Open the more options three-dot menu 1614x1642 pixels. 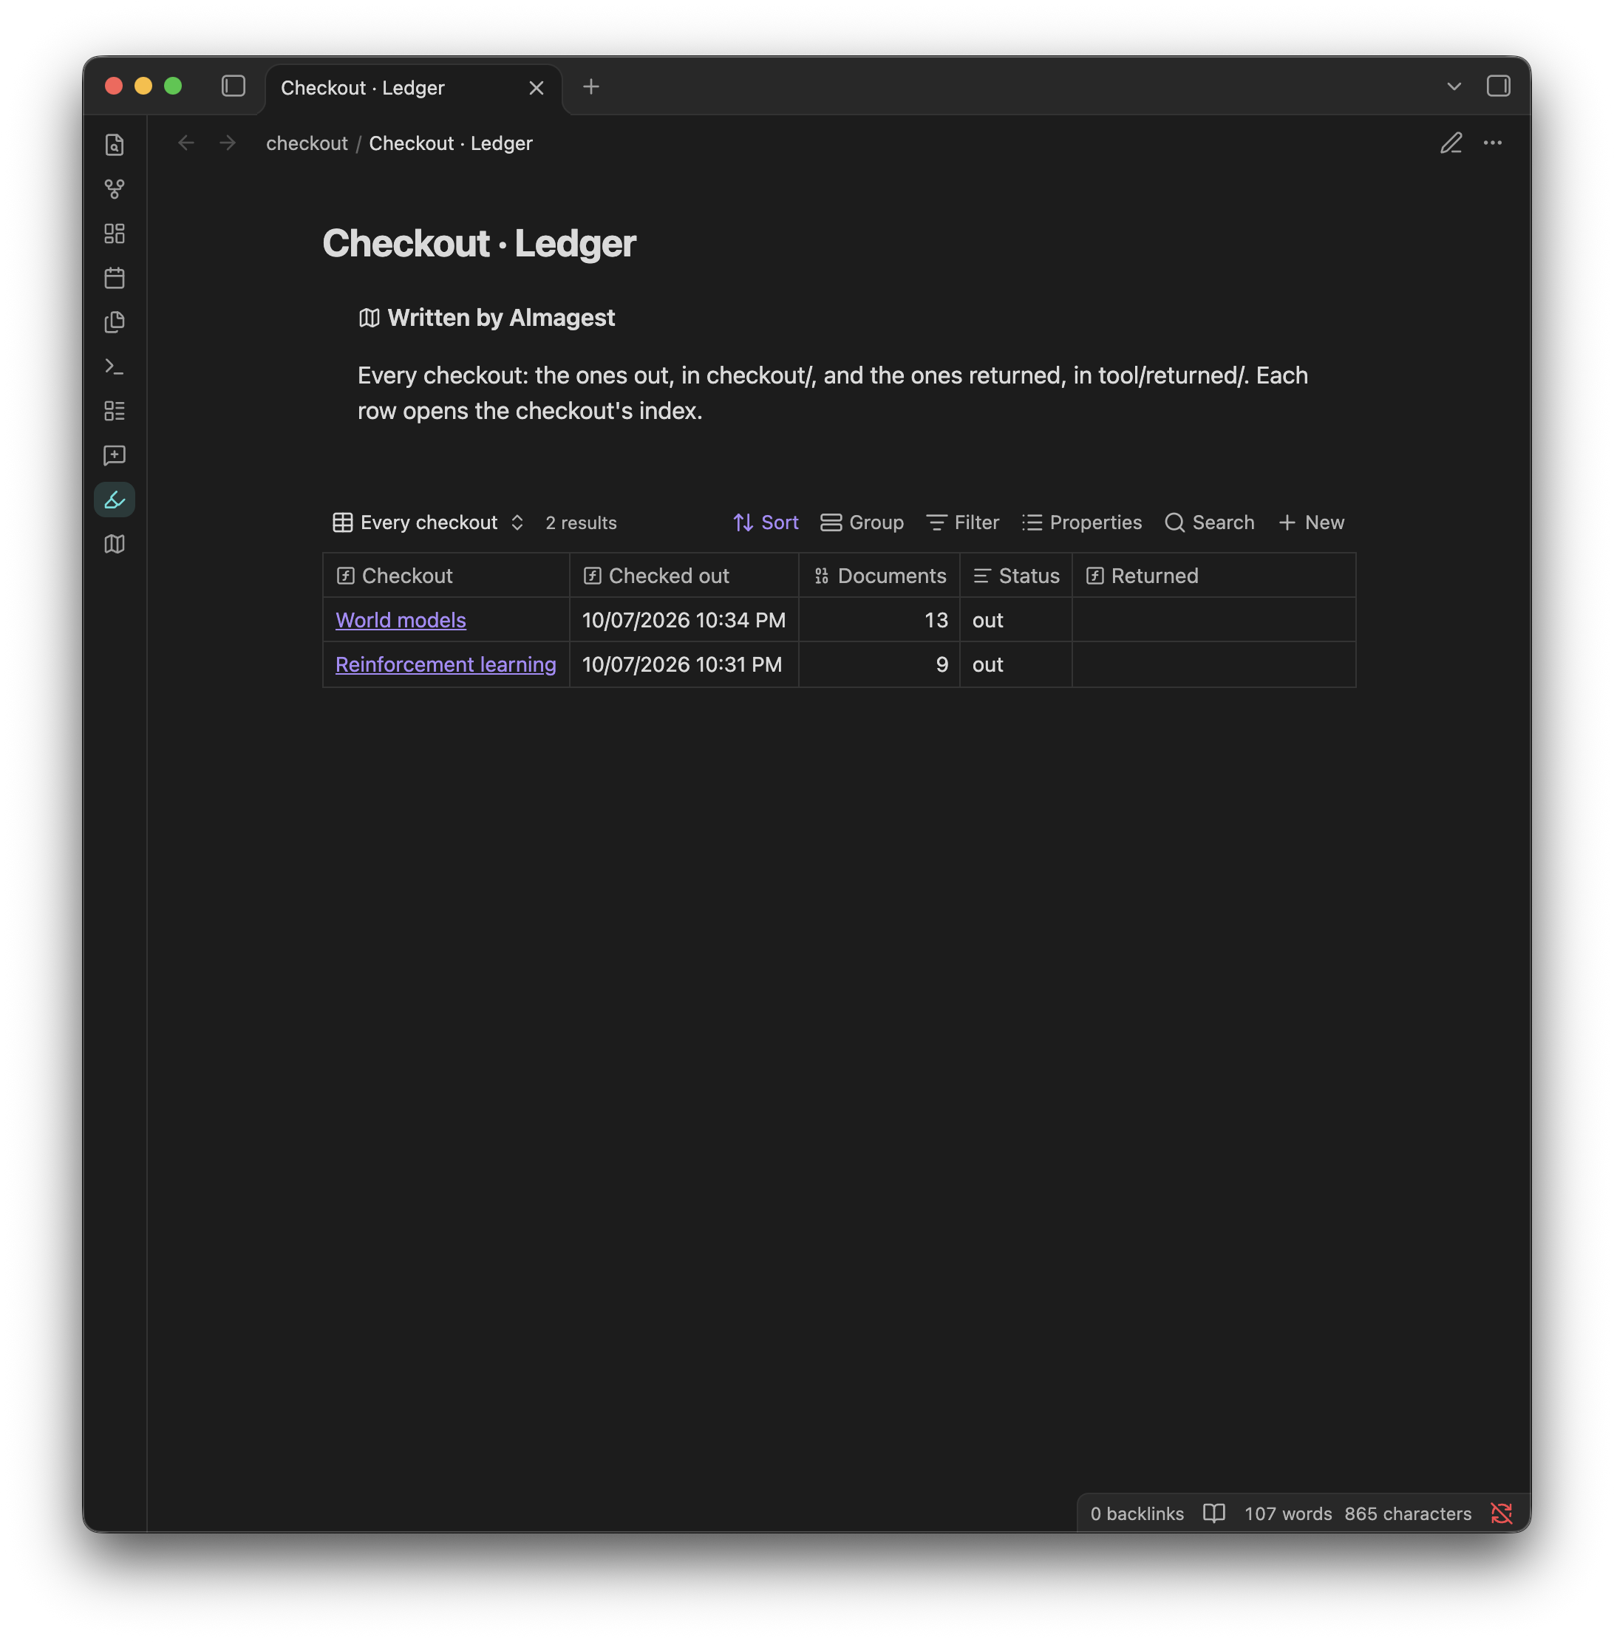tap(1492, 143)
